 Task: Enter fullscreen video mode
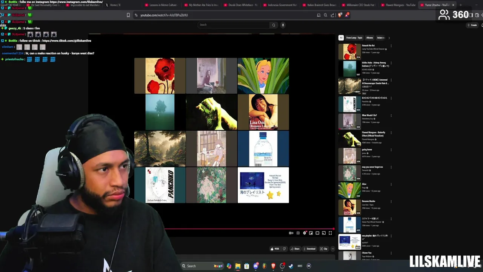[x=330, y=233]
